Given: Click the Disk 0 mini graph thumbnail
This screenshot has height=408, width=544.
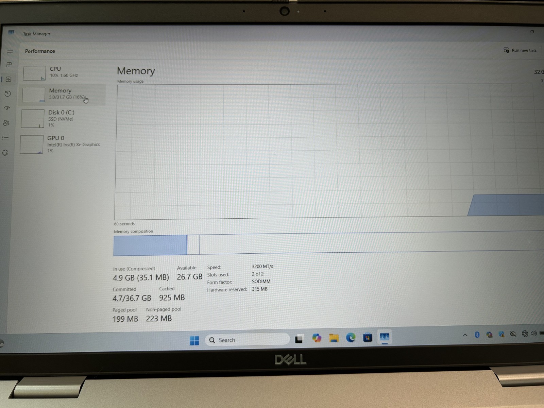Looking at the screenshot, I should pos(33,118).
